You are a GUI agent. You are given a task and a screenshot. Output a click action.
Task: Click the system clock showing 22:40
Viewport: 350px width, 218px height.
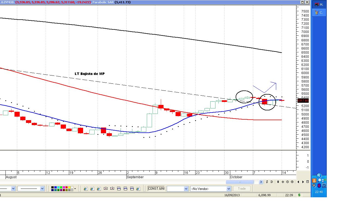pos(319,192)
